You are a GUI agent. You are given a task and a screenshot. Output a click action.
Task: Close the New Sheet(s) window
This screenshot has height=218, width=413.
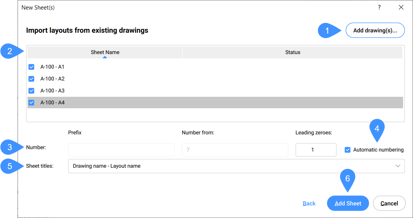(x=401, y=8)
